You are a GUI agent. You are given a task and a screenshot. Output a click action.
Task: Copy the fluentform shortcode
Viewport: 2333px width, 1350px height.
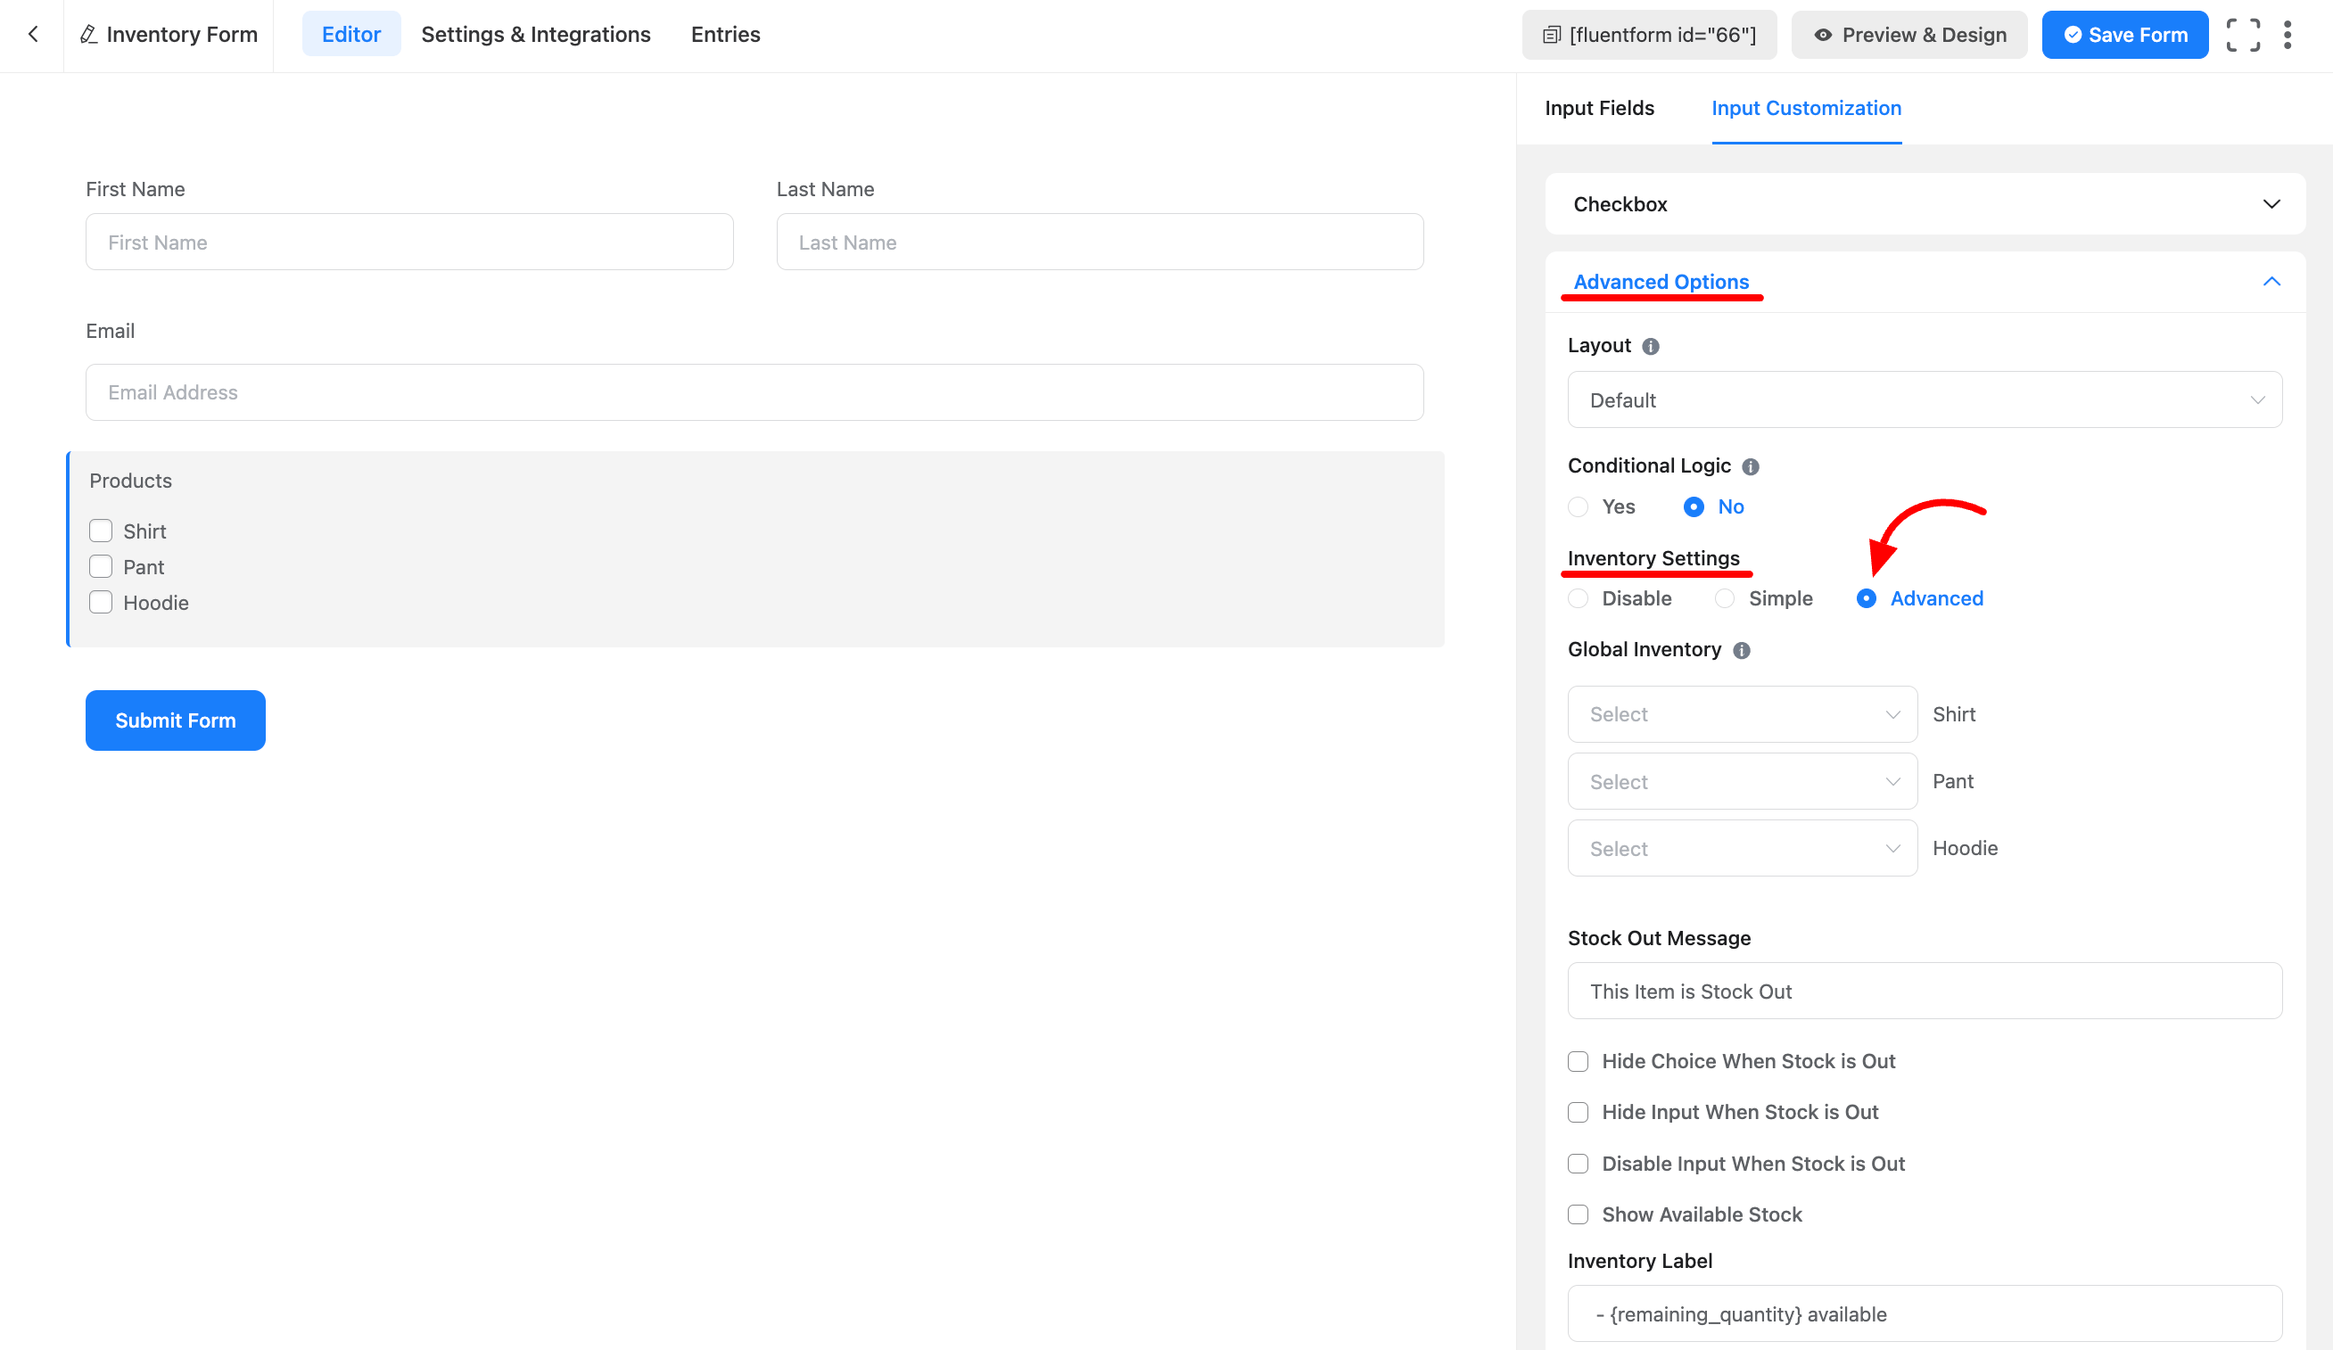click(1649, 35)
